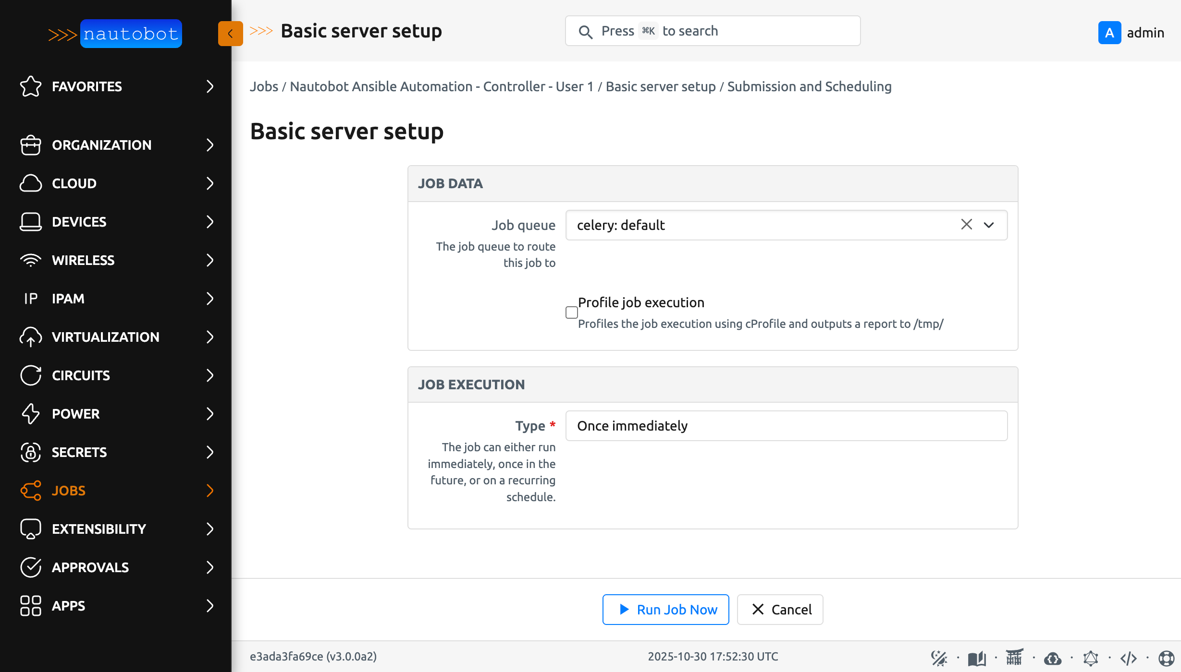
Task: Click the REST API cloud icon in footer
Action: coord(1052,658)
